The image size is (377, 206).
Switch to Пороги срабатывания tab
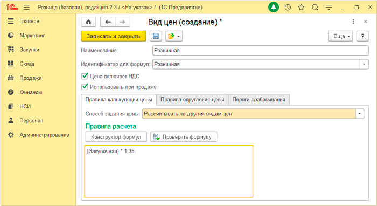[259, 100]
